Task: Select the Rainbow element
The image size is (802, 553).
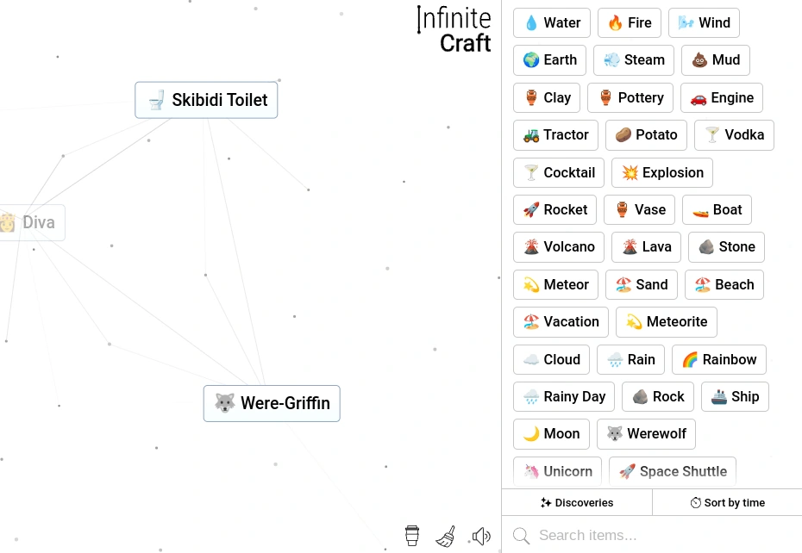Action: point(718,359)
